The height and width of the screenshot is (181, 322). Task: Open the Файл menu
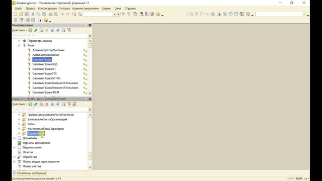click(18, 9)
